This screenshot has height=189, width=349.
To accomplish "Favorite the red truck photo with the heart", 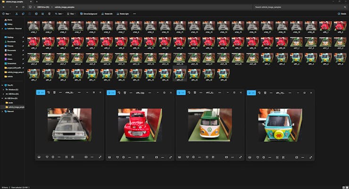I will (117, 157).
